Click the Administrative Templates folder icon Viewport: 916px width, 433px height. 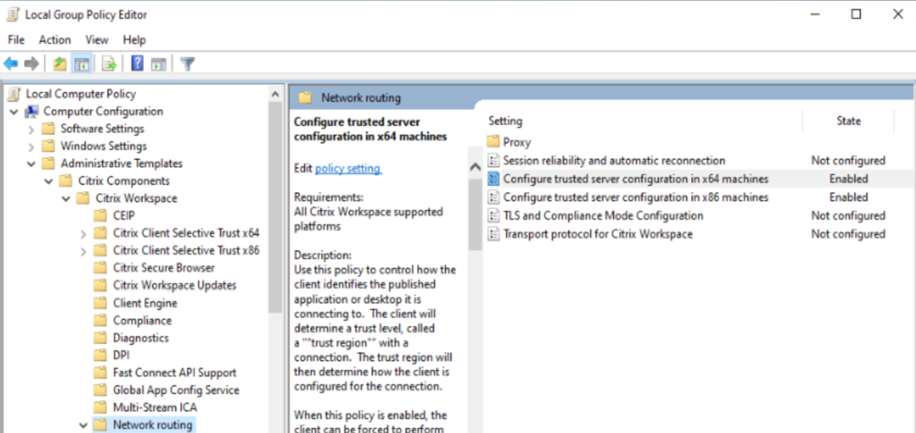(x=49, y=164)
